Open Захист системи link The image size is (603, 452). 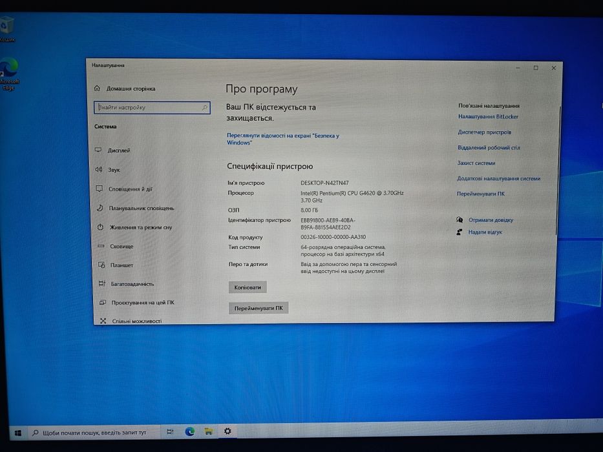[476, 163]
